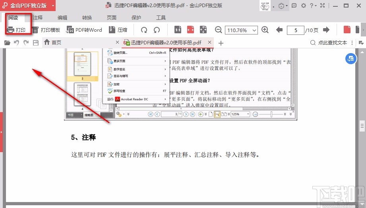Viewport: 366px width, 208px height.
Task: Add a new tab with the plus button
Action: (221, 43)
